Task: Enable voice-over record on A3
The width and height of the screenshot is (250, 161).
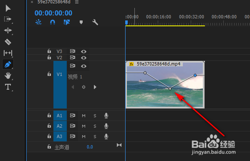Action: pos(106,137)
